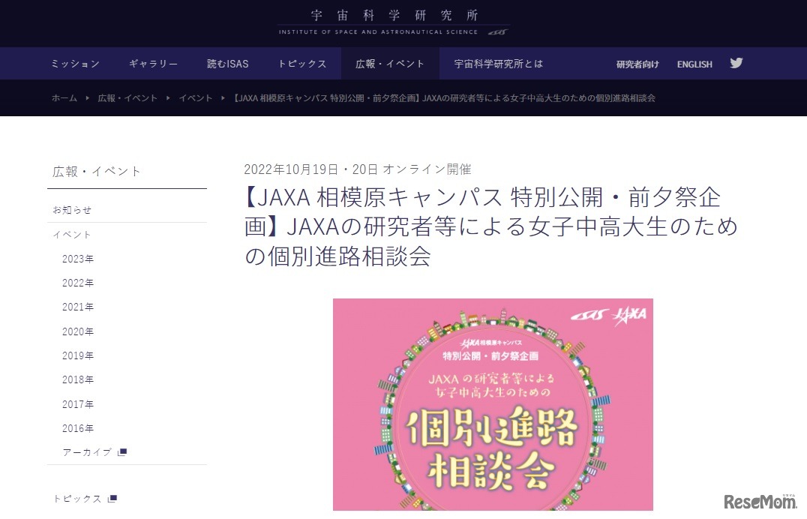Viewport: 807px width, 519px height.
Task: Select 2016年 in the event sidebar
Action: coord(78,428)
